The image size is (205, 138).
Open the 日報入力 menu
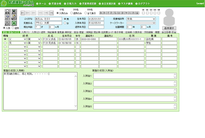pyautogui.click(x=70, y=3)
